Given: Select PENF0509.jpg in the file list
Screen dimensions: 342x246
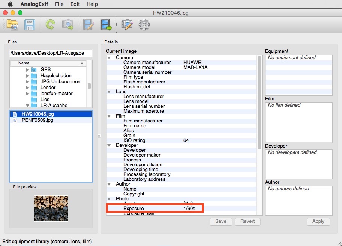Looking at the screenshot, I should pyautogui.click(x=37, y=120).
